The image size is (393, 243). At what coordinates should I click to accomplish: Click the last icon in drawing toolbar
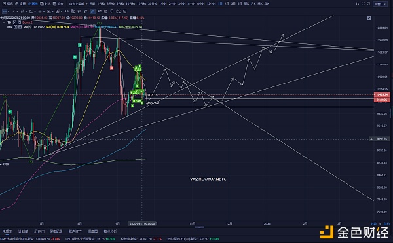(x=124, y=11)
